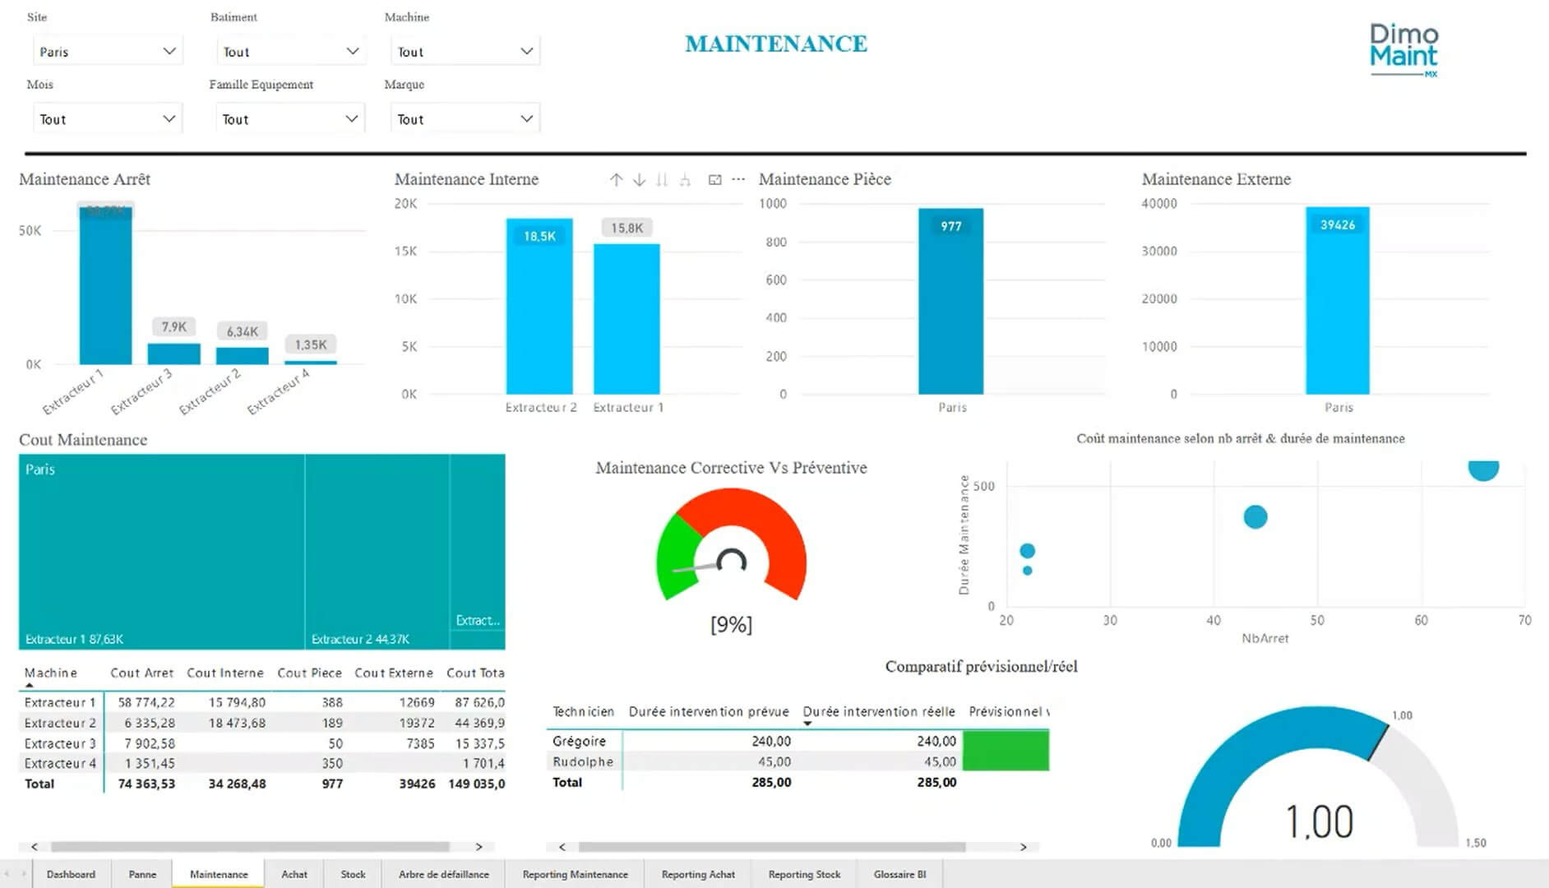The image size is (1549, 888).
Task: Open focus mode for Maintenance Interne chart
Action: [713, 179]
